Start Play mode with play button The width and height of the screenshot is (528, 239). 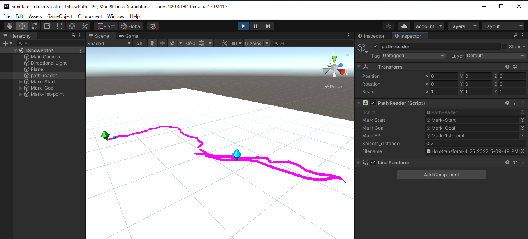click(x=243, y=26)
